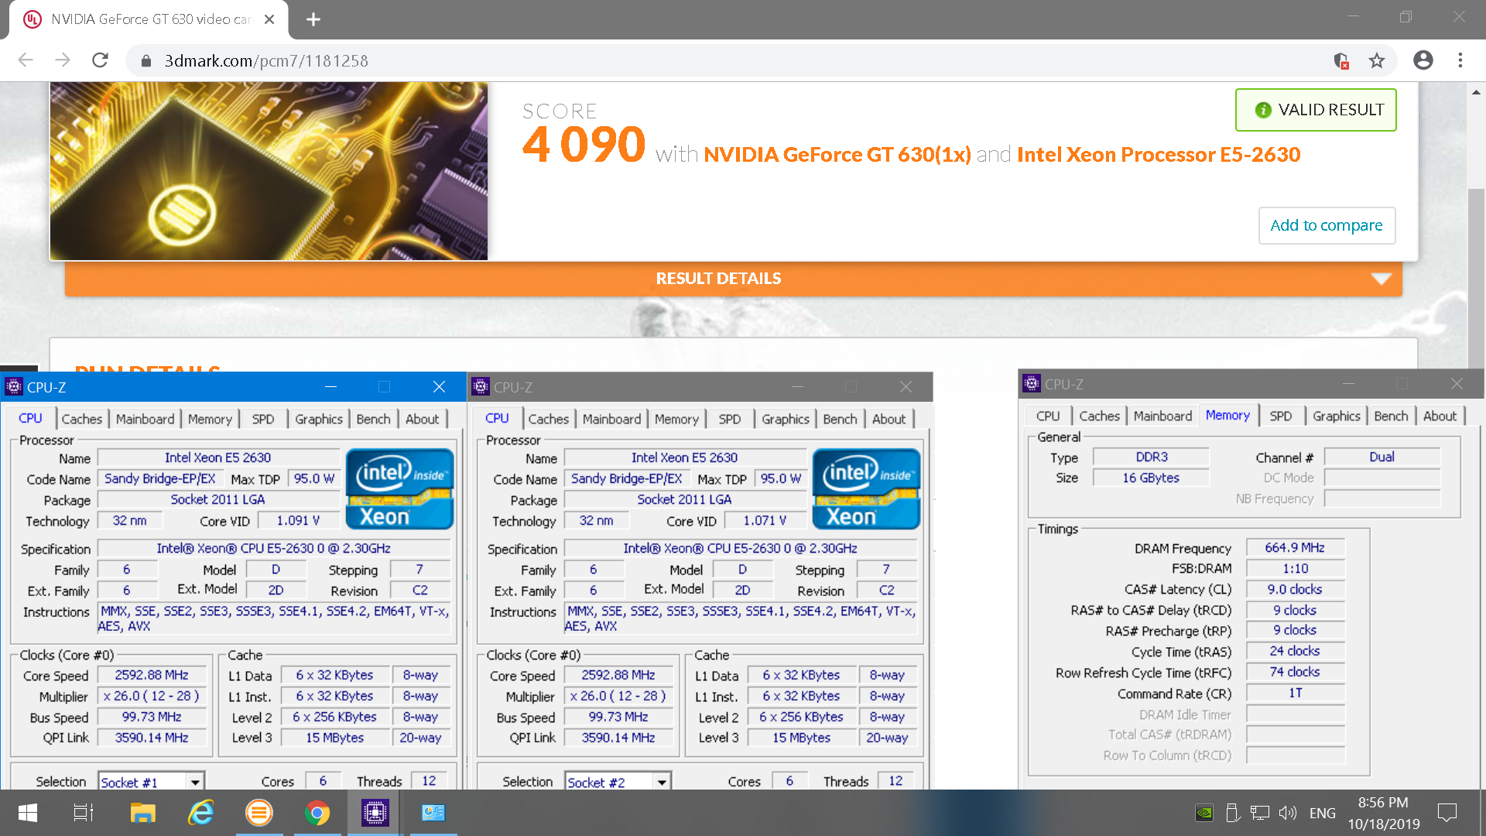1486x836 pixels.
Task: Open SPD tab in right CPU-Z window
Action: (1281, 416)
